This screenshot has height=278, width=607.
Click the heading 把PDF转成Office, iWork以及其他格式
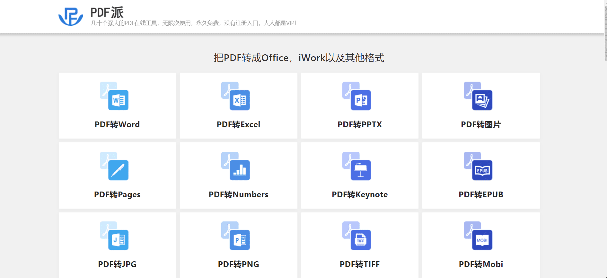point(299,58)
